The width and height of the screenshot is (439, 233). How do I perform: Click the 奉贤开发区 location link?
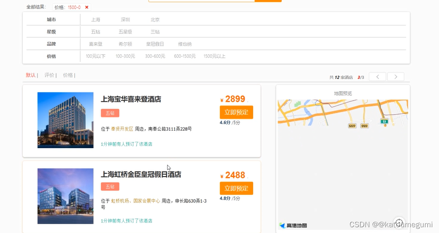122,129
